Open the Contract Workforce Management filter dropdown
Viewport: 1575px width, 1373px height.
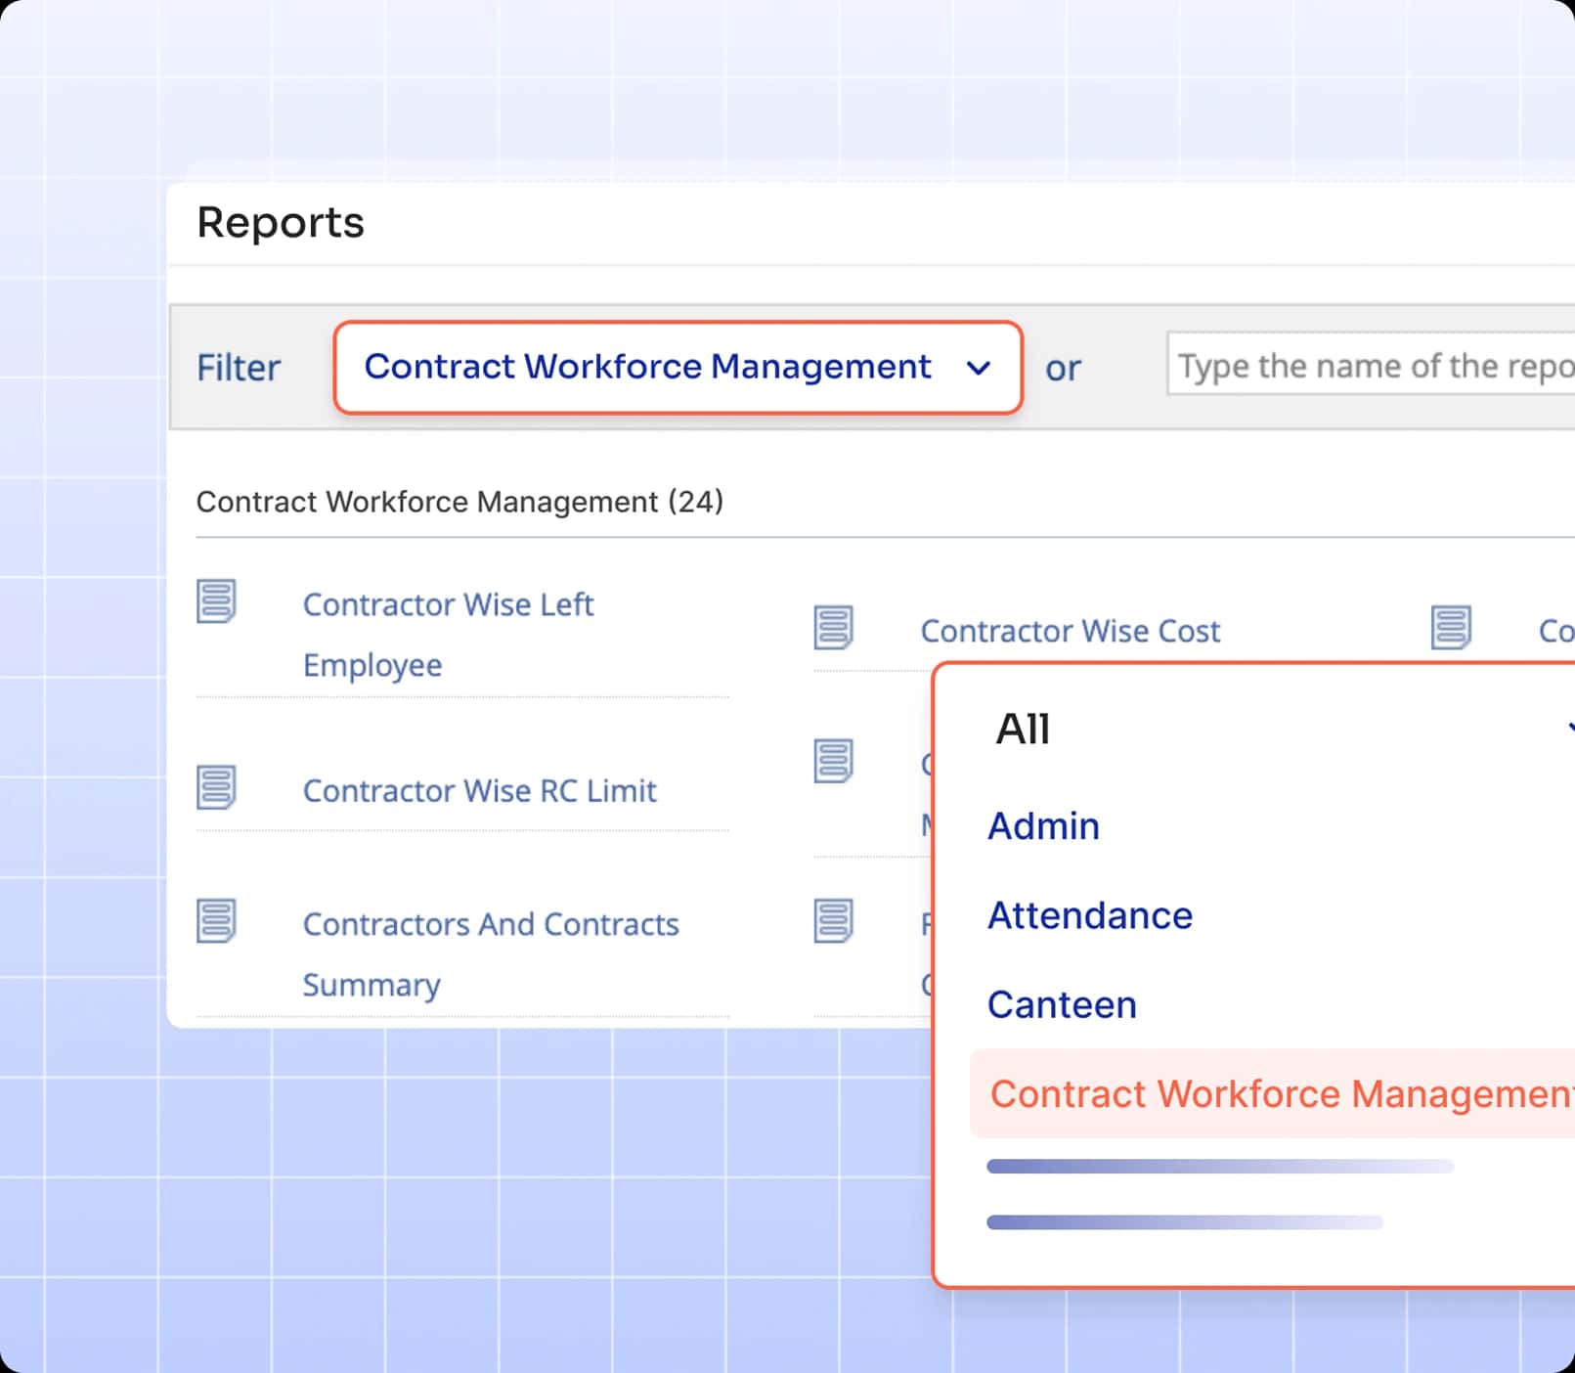pos(678,368)
